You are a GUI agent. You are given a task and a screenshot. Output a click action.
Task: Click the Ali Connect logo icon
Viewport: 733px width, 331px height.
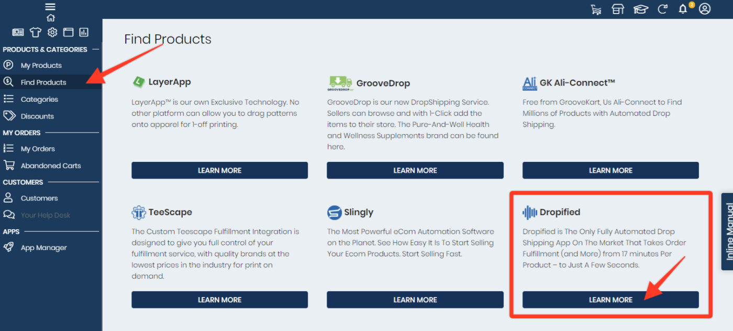530,83
